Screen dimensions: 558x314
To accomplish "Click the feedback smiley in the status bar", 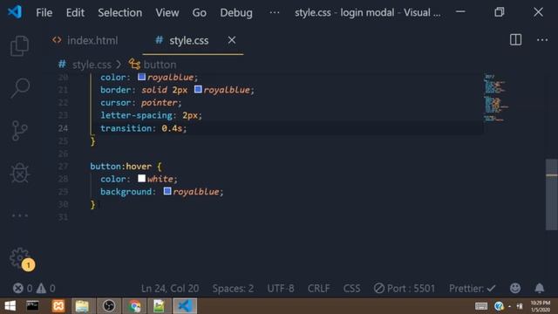I will click(515, 288).
